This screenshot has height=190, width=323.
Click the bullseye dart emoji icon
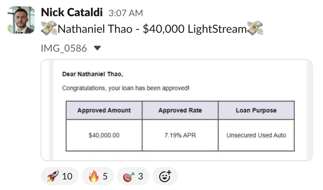[129, 177]
